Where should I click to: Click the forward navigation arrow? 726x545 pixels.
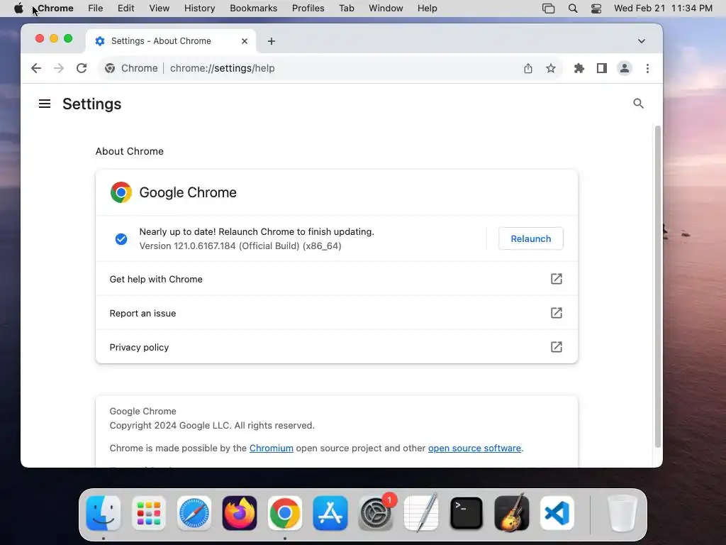tap(59, 69)
